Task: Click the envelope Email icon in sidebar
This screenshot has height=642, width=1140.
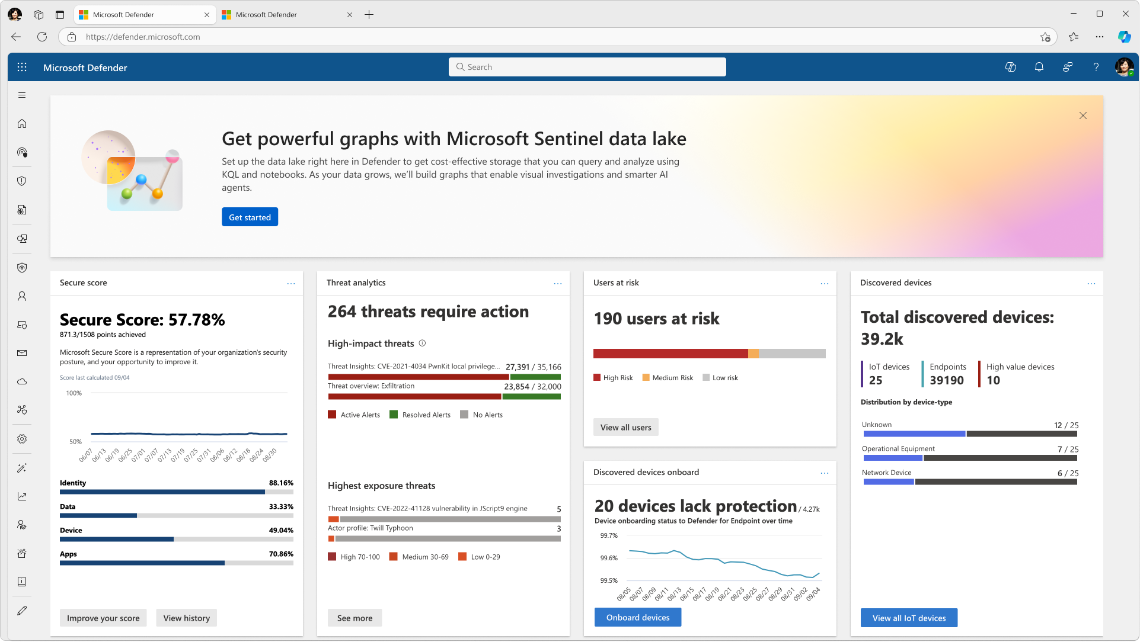Action: pos(22,353)
